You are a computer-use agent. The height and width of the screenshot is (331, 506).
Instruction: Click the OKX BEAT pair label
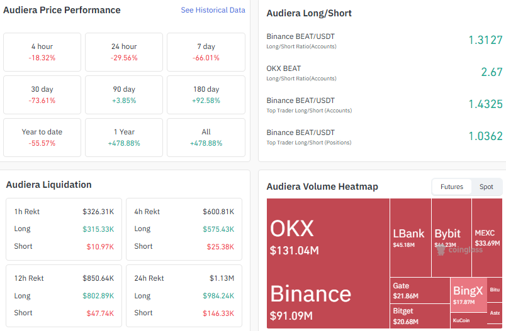(284, 68)
